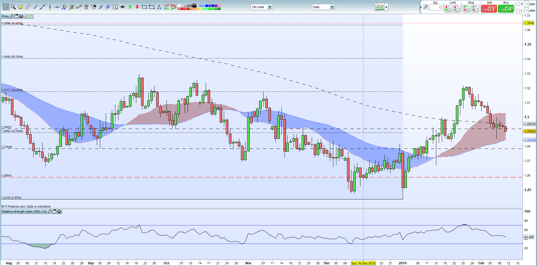Screen dimensions: 537x266
Task: Pick the pink color swatch
Action: 219,6
